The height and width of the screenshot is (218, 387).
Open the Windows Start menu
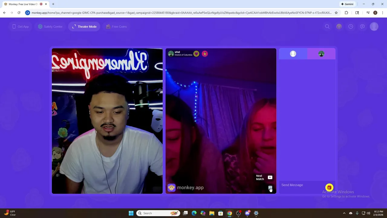131,213
